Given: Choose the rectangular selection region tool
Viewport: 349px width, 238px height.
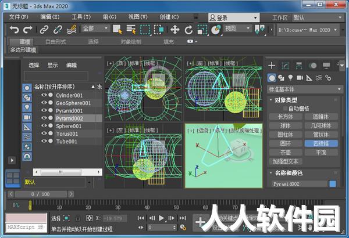Looking at the screenshot, I should 145,30.
